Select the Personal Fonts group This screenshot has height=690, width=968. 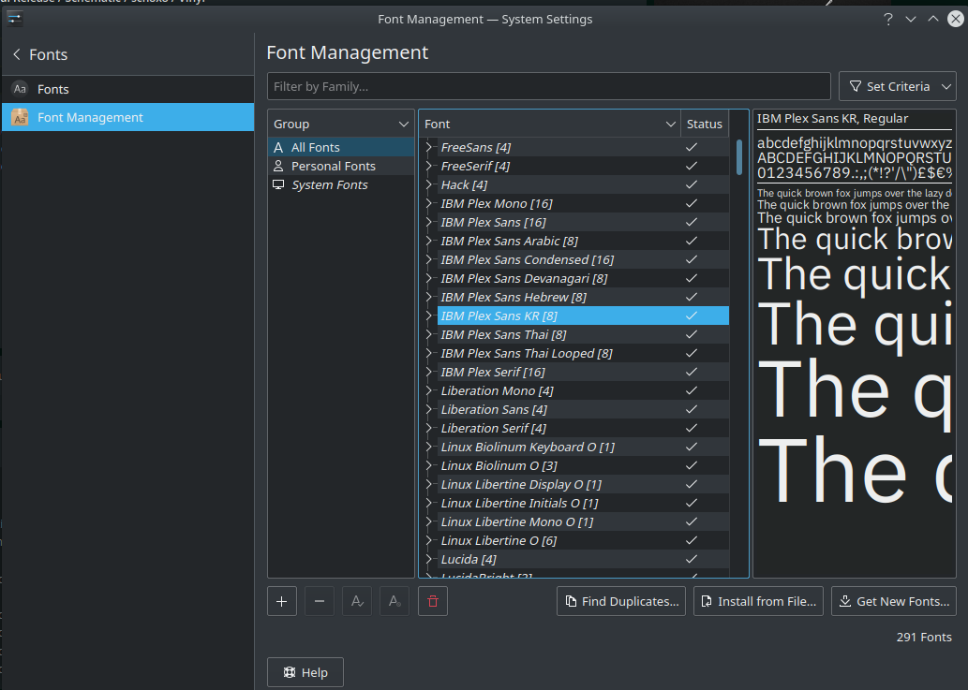click(341, 166)
